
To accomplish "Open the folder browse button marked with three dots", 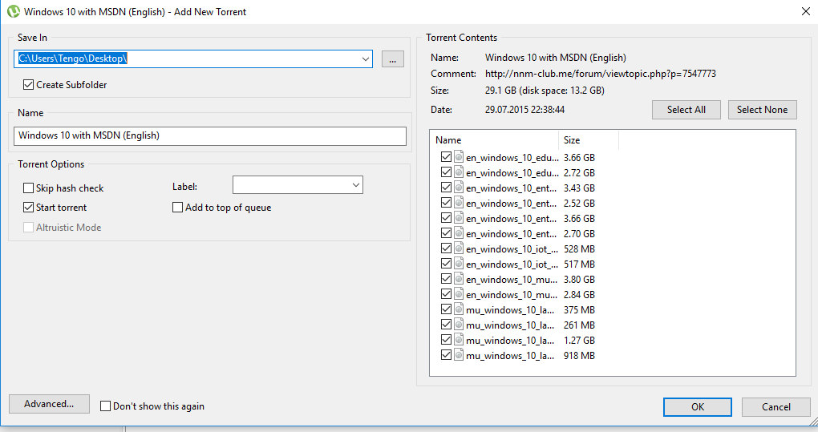I will coord(392,59).
